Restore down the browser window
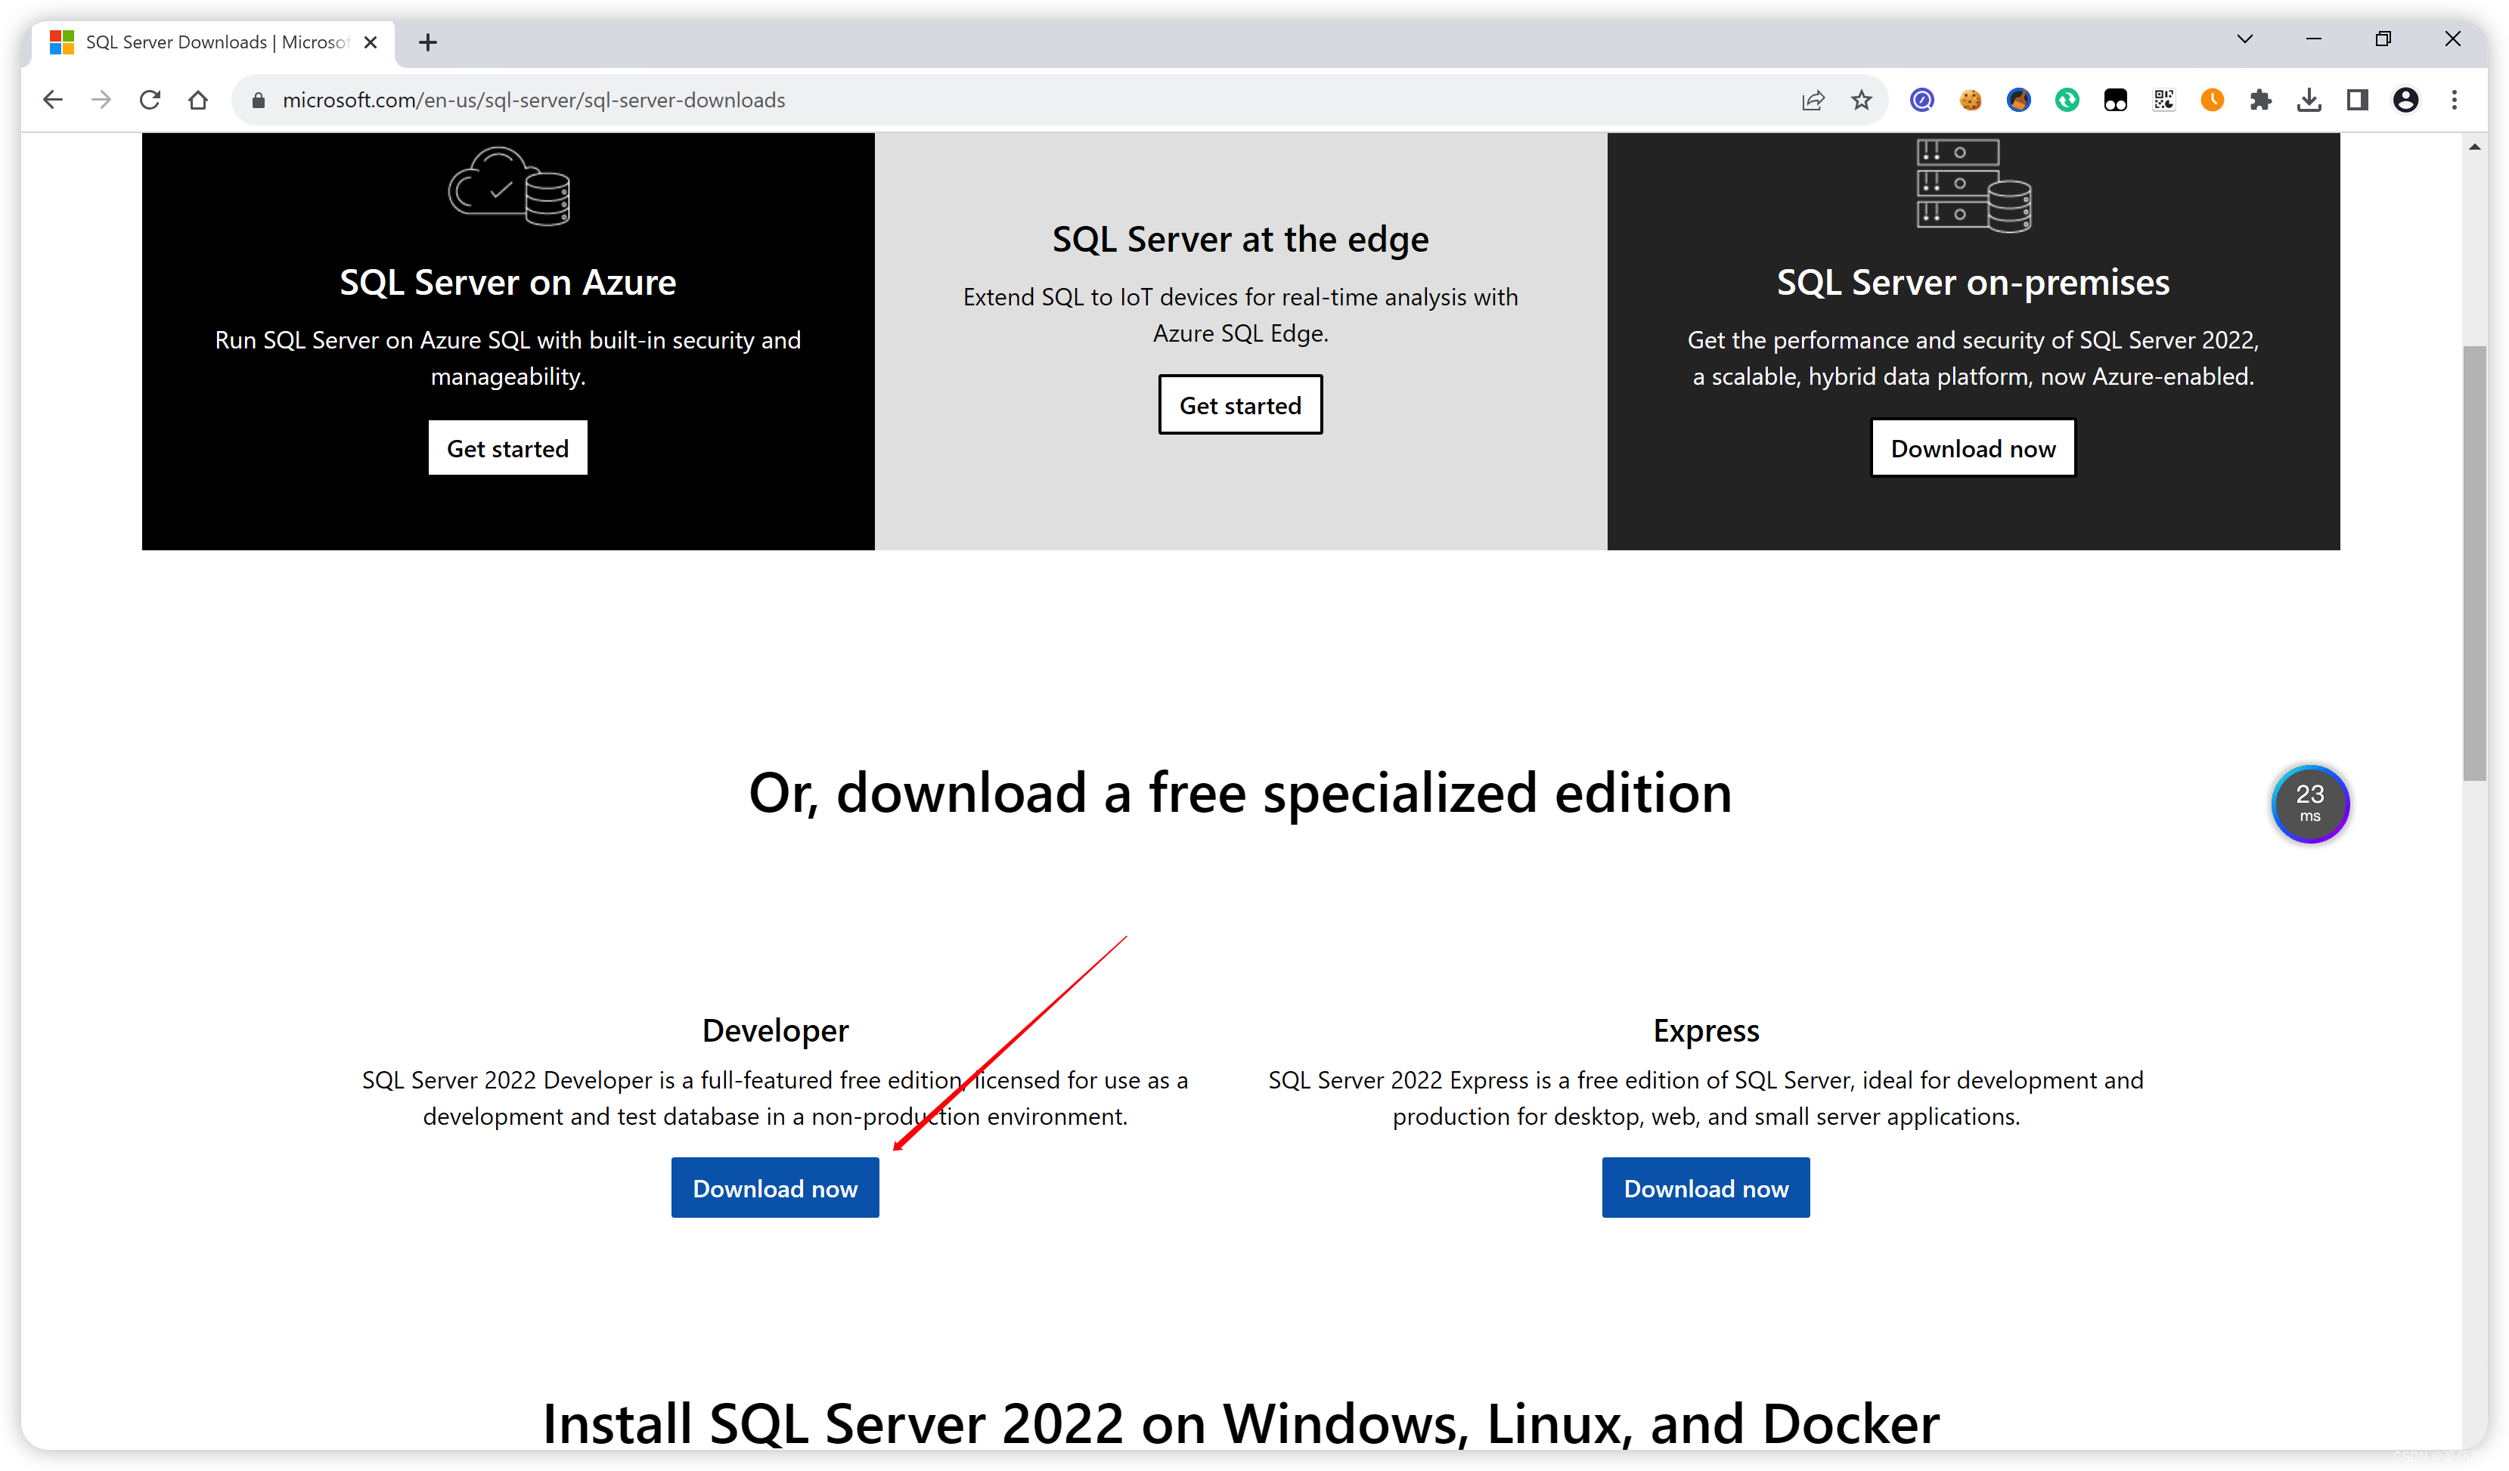 2383,39
